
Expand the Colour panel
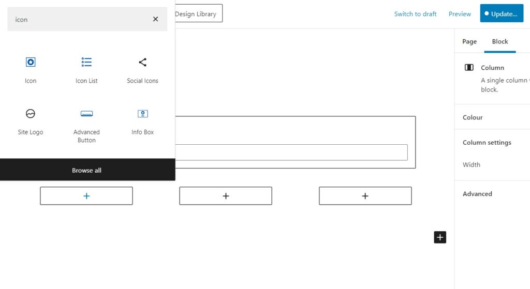point(473,117)
